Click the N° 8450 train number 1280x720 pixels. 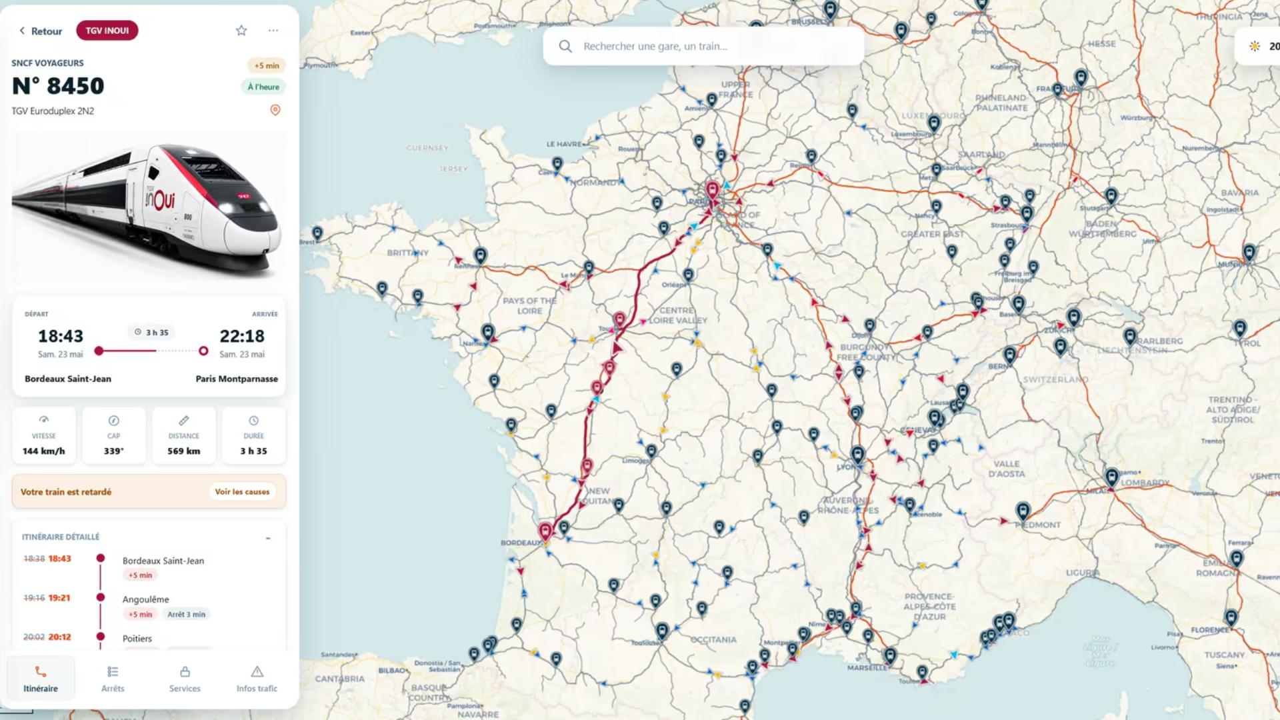tap(58, 86)
